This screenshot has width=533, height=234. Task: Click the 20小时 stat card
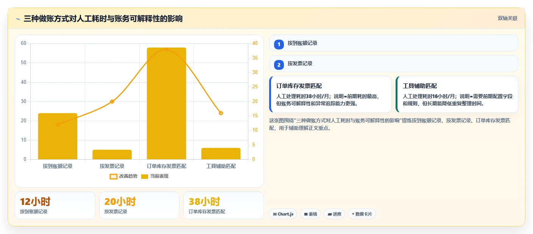point(139,205)
